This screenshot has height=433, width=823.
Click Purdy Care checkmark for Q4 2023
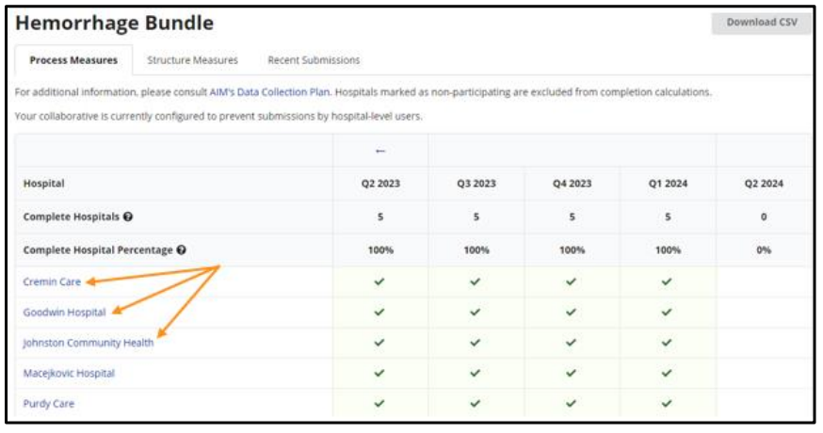(572, 403)
